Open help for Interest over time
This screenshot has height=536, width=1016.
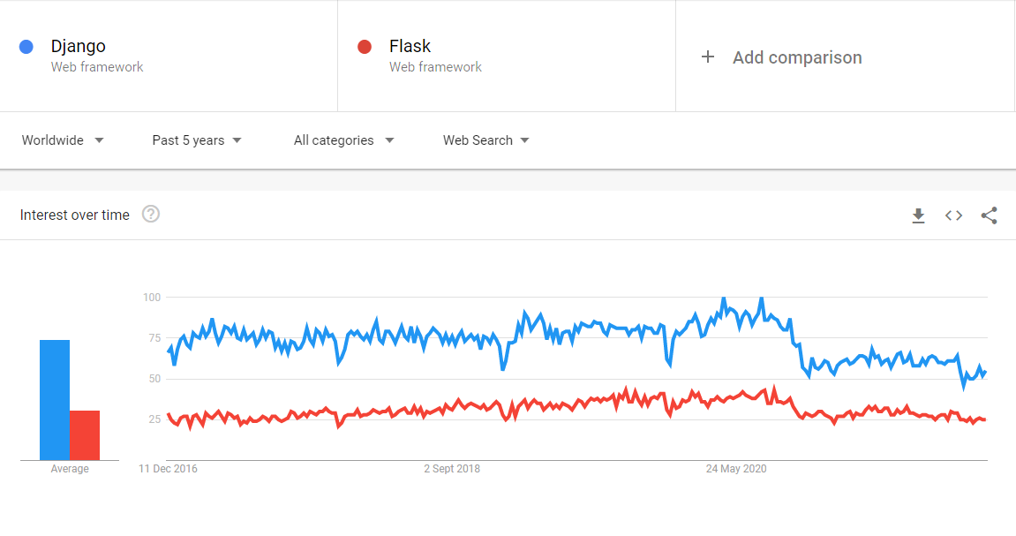151,214
